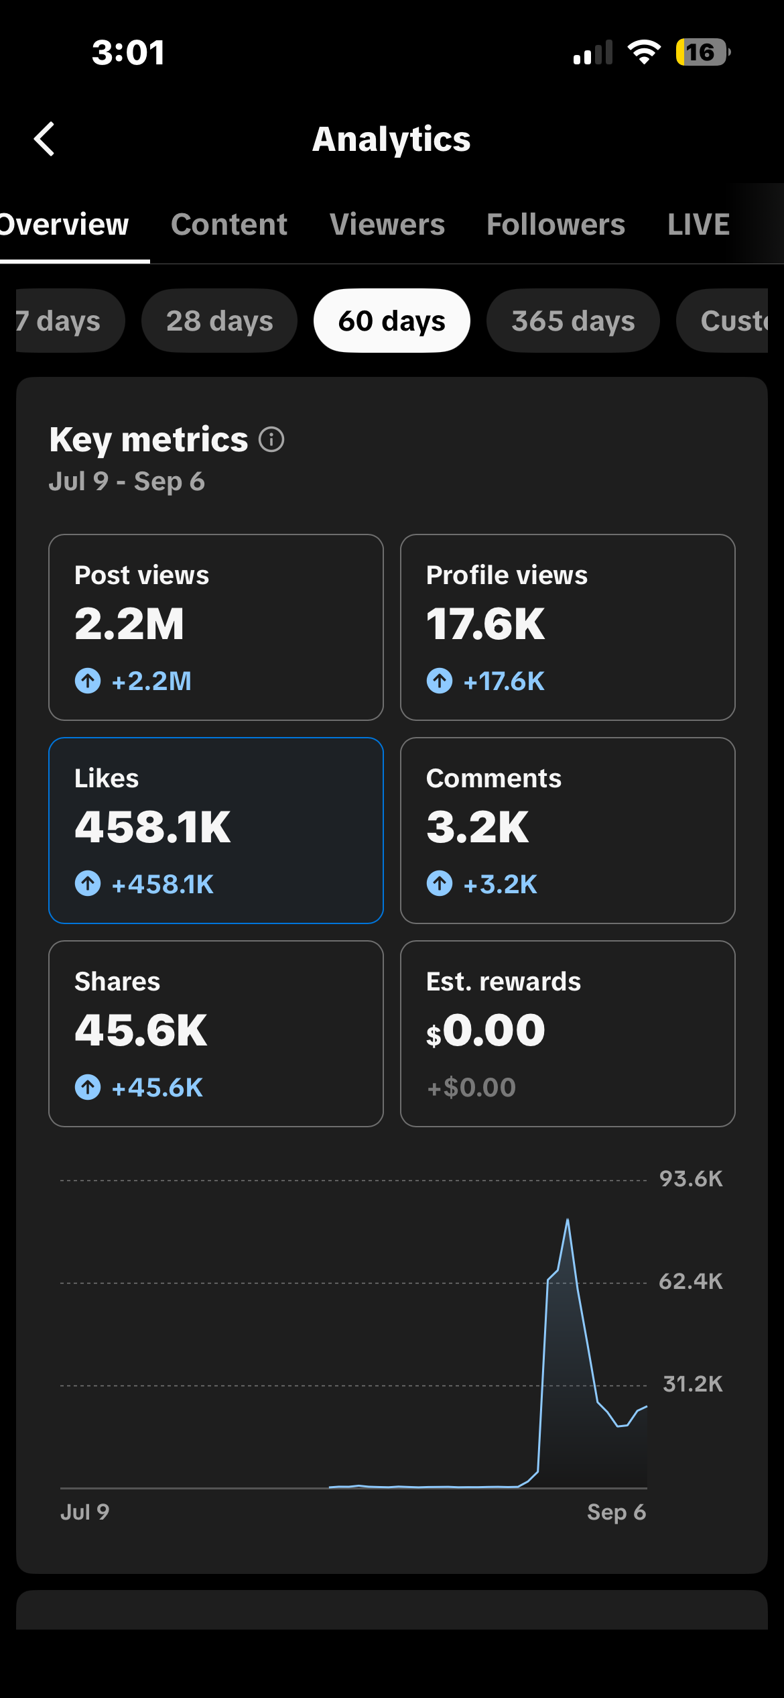Select the Shares metric card

[x=216, y=1033]
